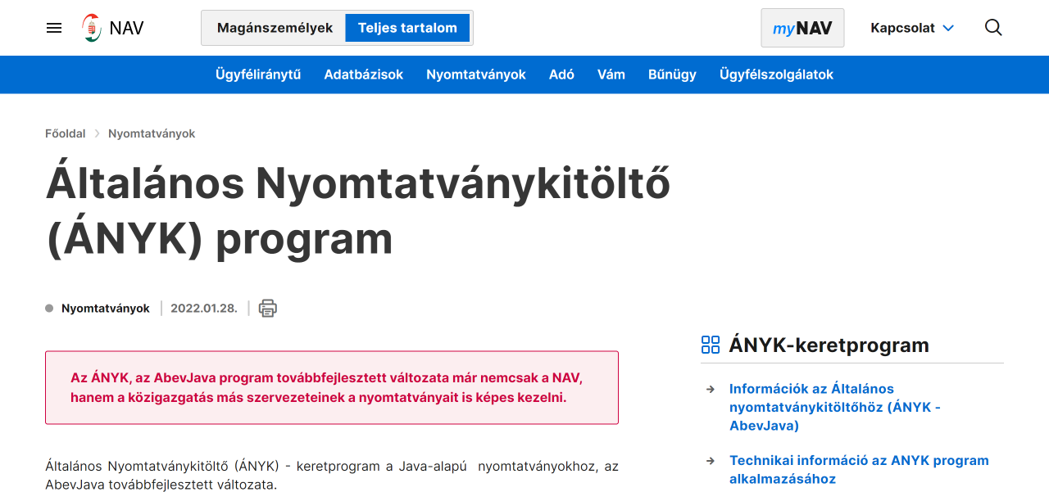Click the print page icon
Viewport: 1049px width, 492px height.
(x=268, y=309)
